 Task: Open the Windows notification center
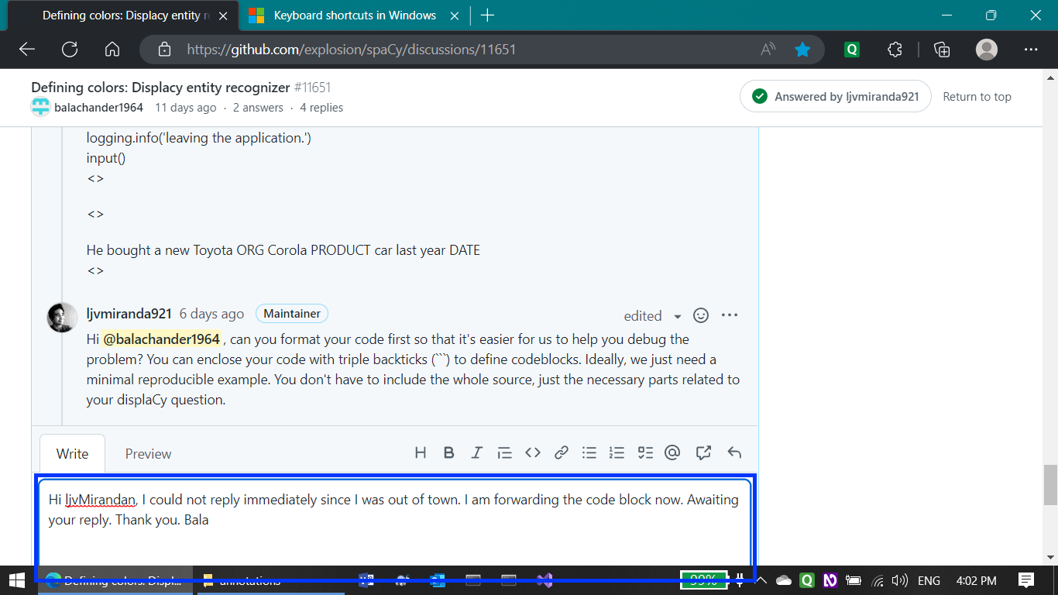tap(1026, 580)
